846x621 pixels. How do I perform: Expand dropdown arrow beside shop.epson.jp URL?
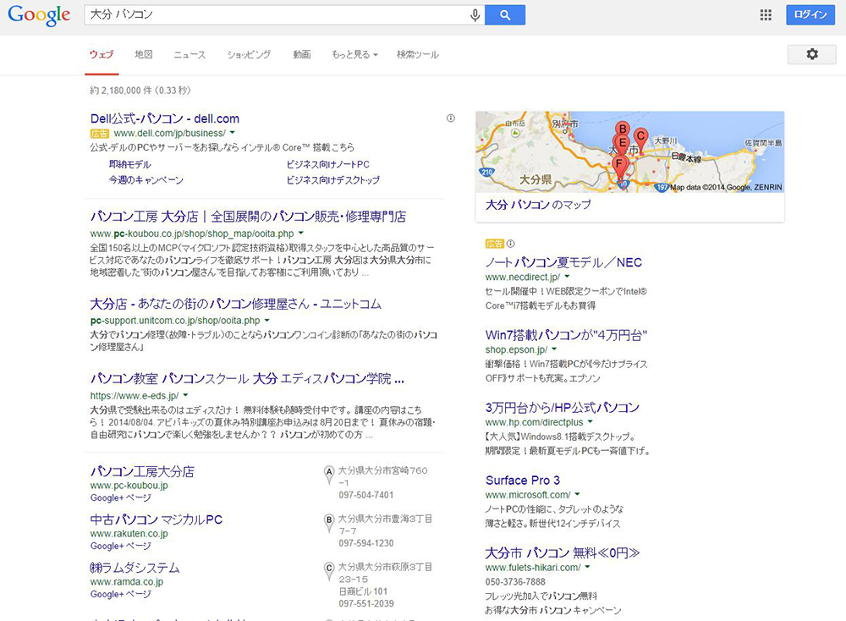[x=554, y=349]
